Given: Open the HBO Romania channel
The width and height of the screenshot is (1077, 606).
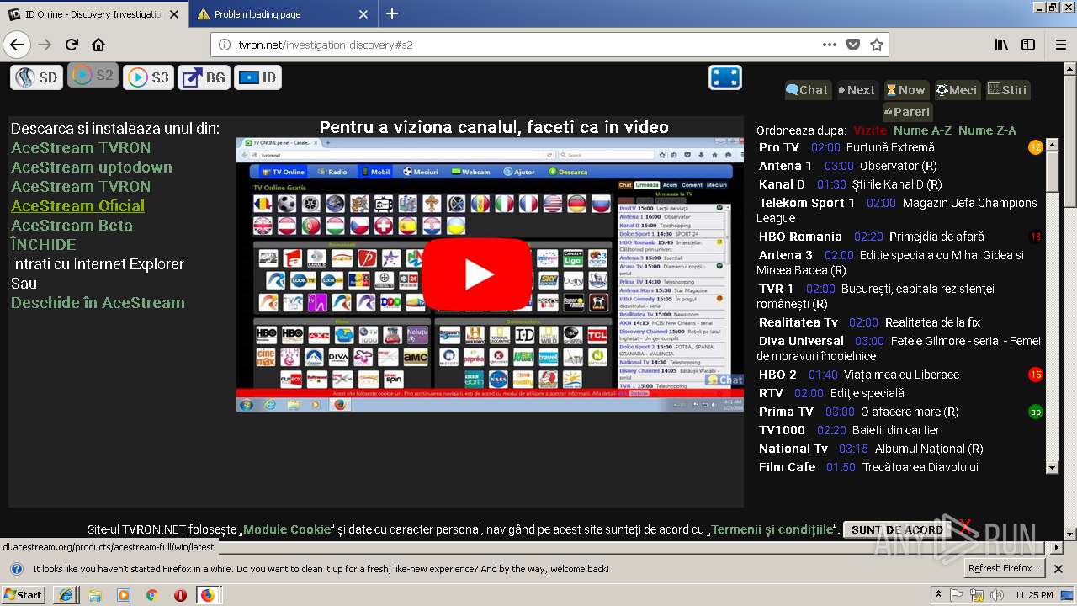Looking at the screenshot, I should [800, 237].
